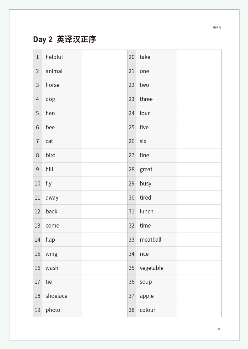Click the blank answer cell beside "animal"
The height and width of the screenshot is (349, 248).
[104, 71]
